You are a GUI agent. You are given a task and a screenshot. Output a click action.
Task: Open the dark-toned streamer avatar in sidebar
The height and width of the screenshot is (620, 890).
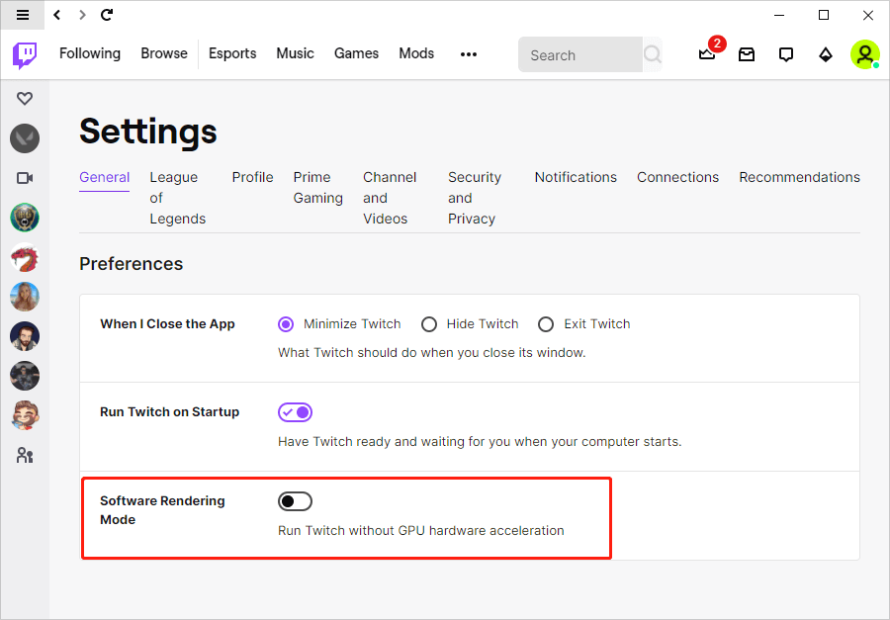tap(25, 376)
